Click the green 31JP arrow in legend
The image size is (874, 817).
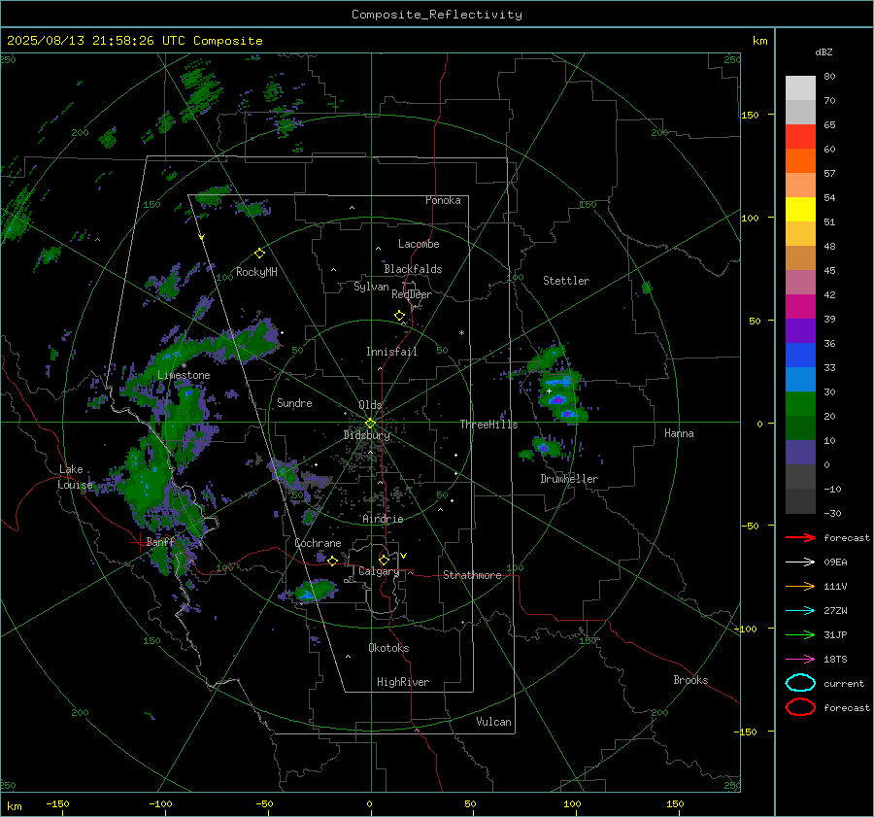[800, 634]
